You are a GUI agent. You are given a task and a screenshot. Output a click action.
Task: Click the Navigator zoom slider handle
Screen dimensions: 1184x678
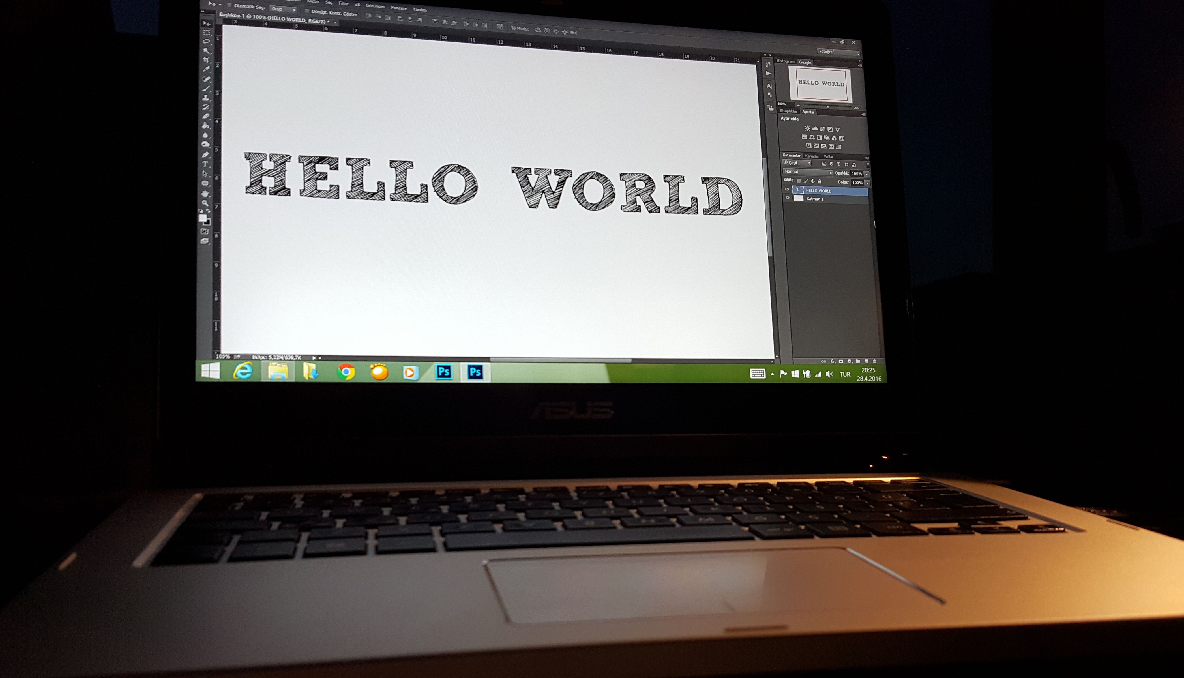(x=827, y=107)
